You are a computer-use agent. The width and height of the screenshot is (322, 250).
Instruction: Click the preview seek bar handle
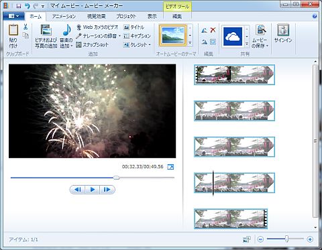(116, 178)
